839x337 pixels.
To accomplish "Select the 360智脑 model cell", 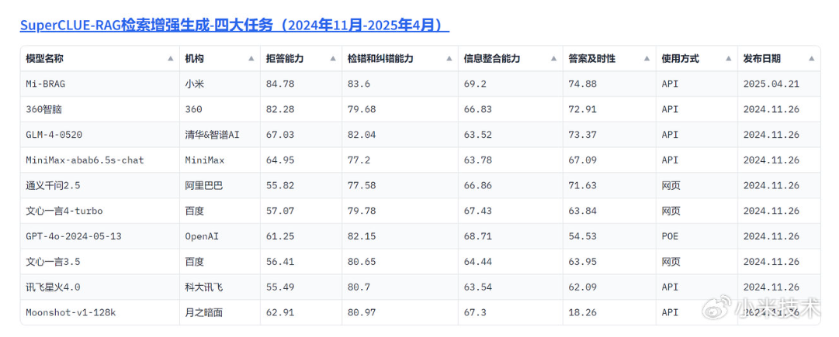I will (100, 109).
